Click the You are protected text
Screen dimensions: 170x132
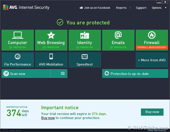pyautogui.click(x=88, y=23)
